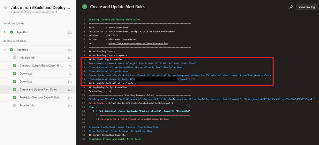Select the 22s AgentJob row

coord(38,32)
